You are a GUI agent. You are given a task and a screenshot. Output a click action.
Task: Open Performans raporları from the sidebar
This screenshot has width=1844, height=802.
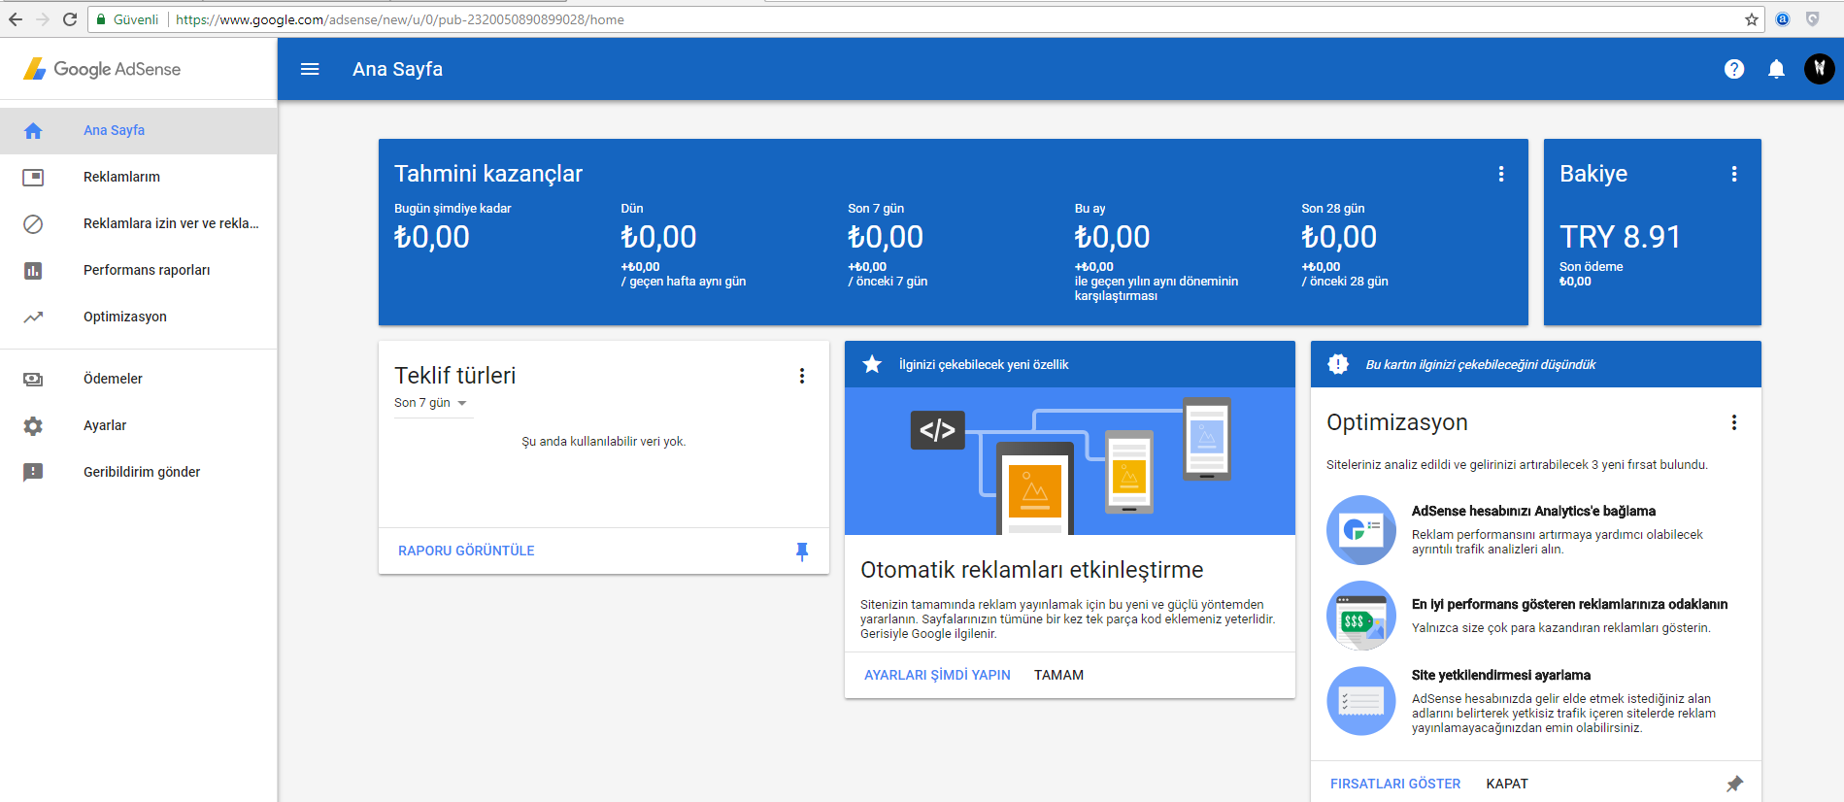(138, 270)
